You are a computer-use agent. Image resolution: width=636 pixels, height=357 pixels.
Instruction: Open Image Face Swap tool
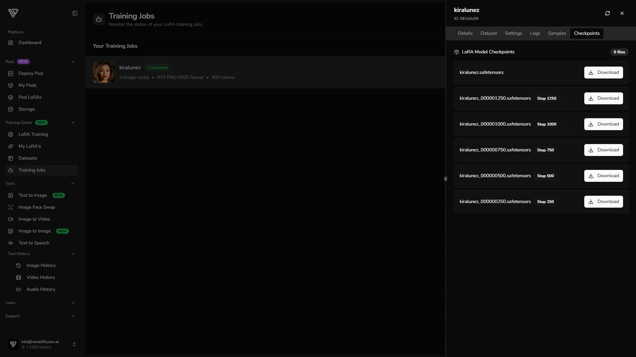36,207
